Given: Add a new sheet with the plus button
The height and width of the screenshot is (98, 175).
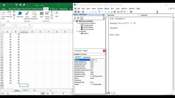Looking at the screenshot, I should (34, 90).
